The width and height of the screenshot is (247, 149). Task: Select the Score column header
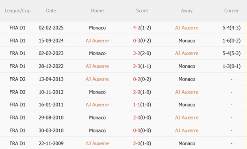point(142,11)
